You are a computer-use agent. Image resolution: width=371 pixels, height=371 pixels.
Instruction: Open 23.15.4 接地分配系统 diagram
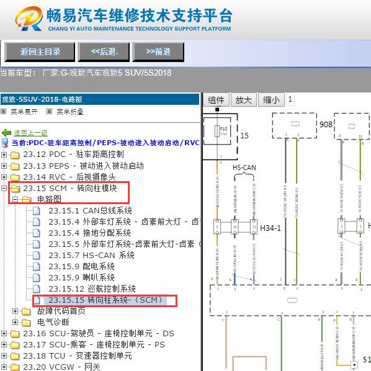point(90,233)
